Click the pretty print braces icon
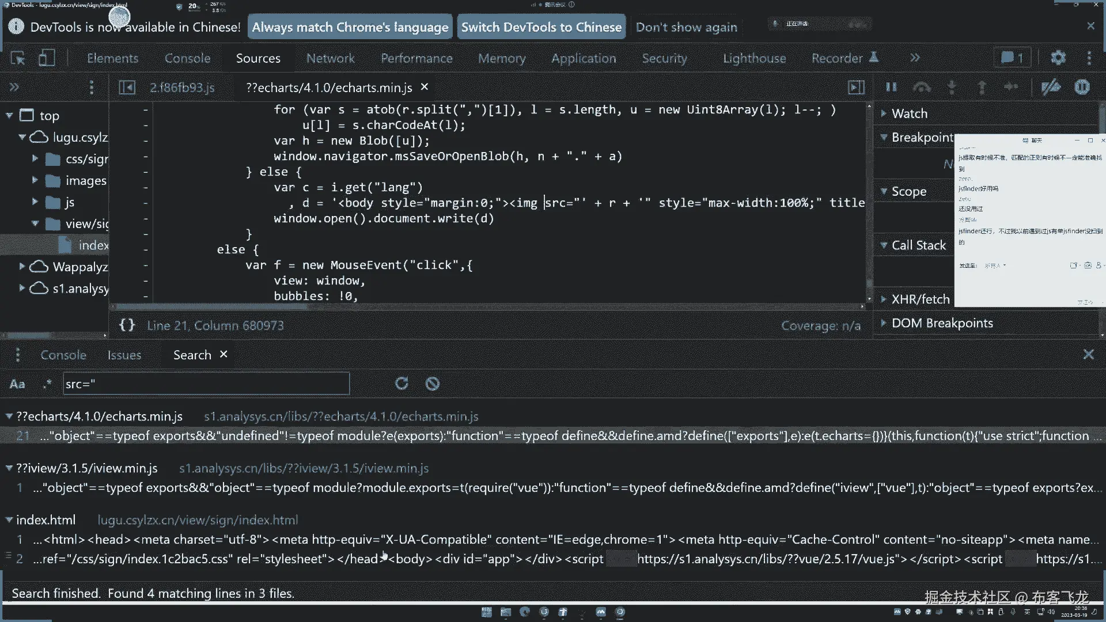 pos(127,325)
